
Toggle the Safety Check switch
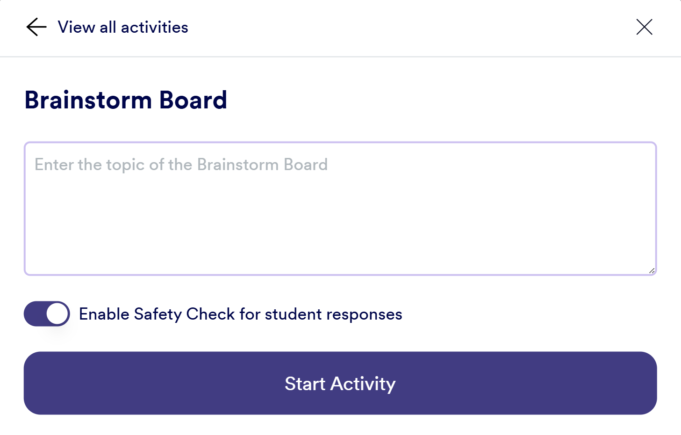(47, 314)
